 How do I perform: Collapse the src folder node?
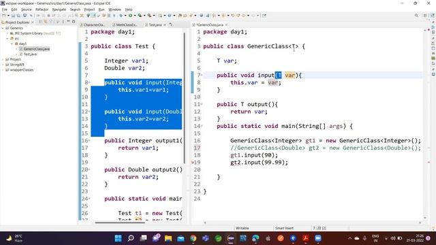tap(7, 39)
